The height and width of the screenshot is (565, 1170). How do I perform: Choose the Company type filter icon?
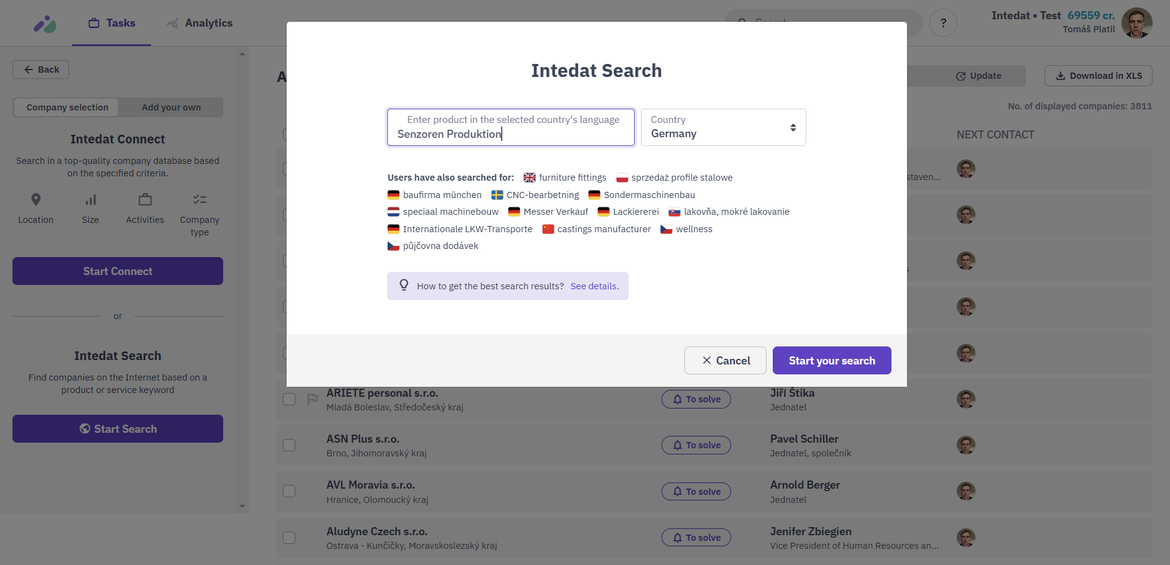pyautogui.click(x=200, y=199)
